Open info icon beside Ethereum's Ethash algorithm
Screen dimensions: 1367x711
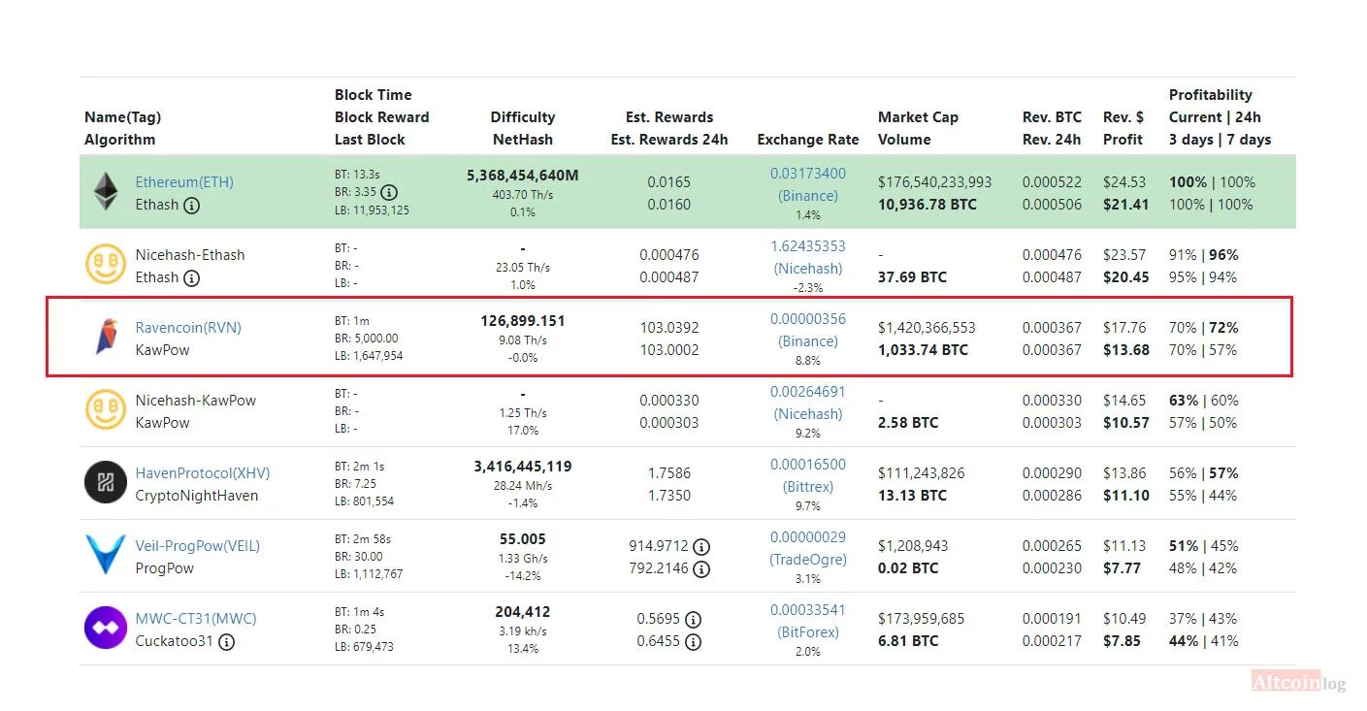click(192, 205)
